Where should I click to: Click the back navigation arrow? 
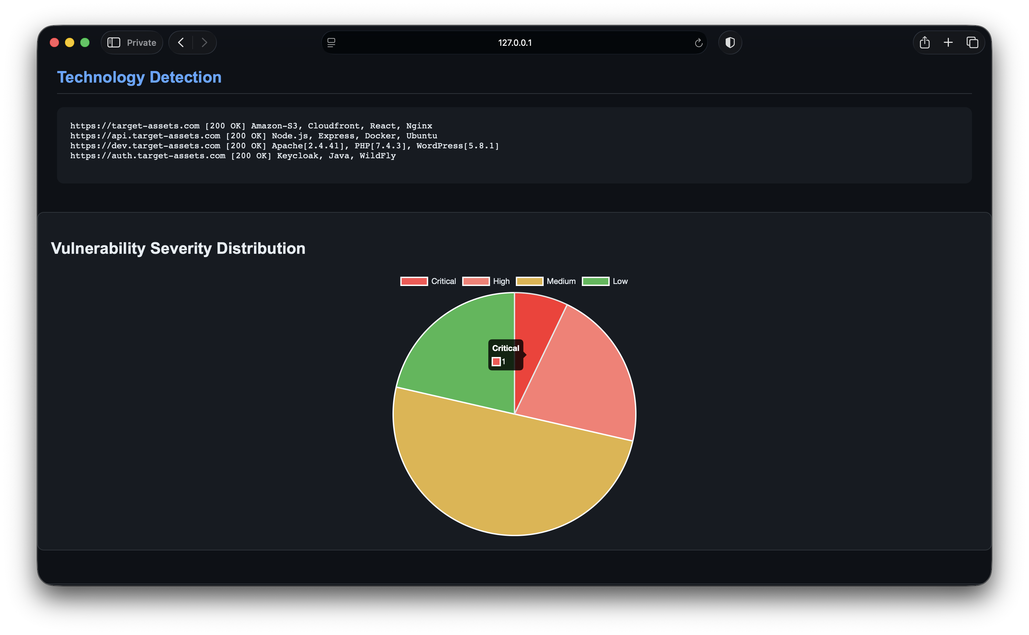click(181, 42)
